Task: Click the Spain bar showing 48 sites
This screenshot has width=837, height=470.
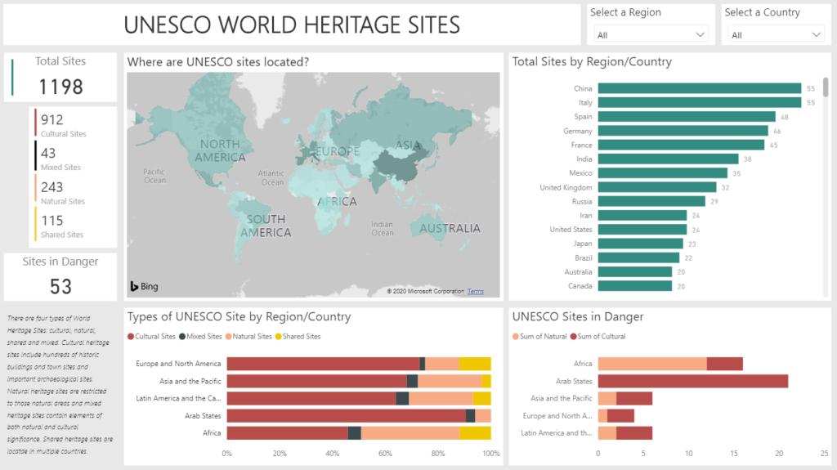Action: click(687, 116)
